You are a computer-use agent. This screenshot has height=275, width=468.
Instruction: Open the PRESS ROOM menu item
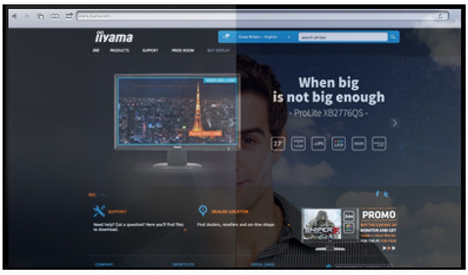pyautogui.click(x=183, y=50)
